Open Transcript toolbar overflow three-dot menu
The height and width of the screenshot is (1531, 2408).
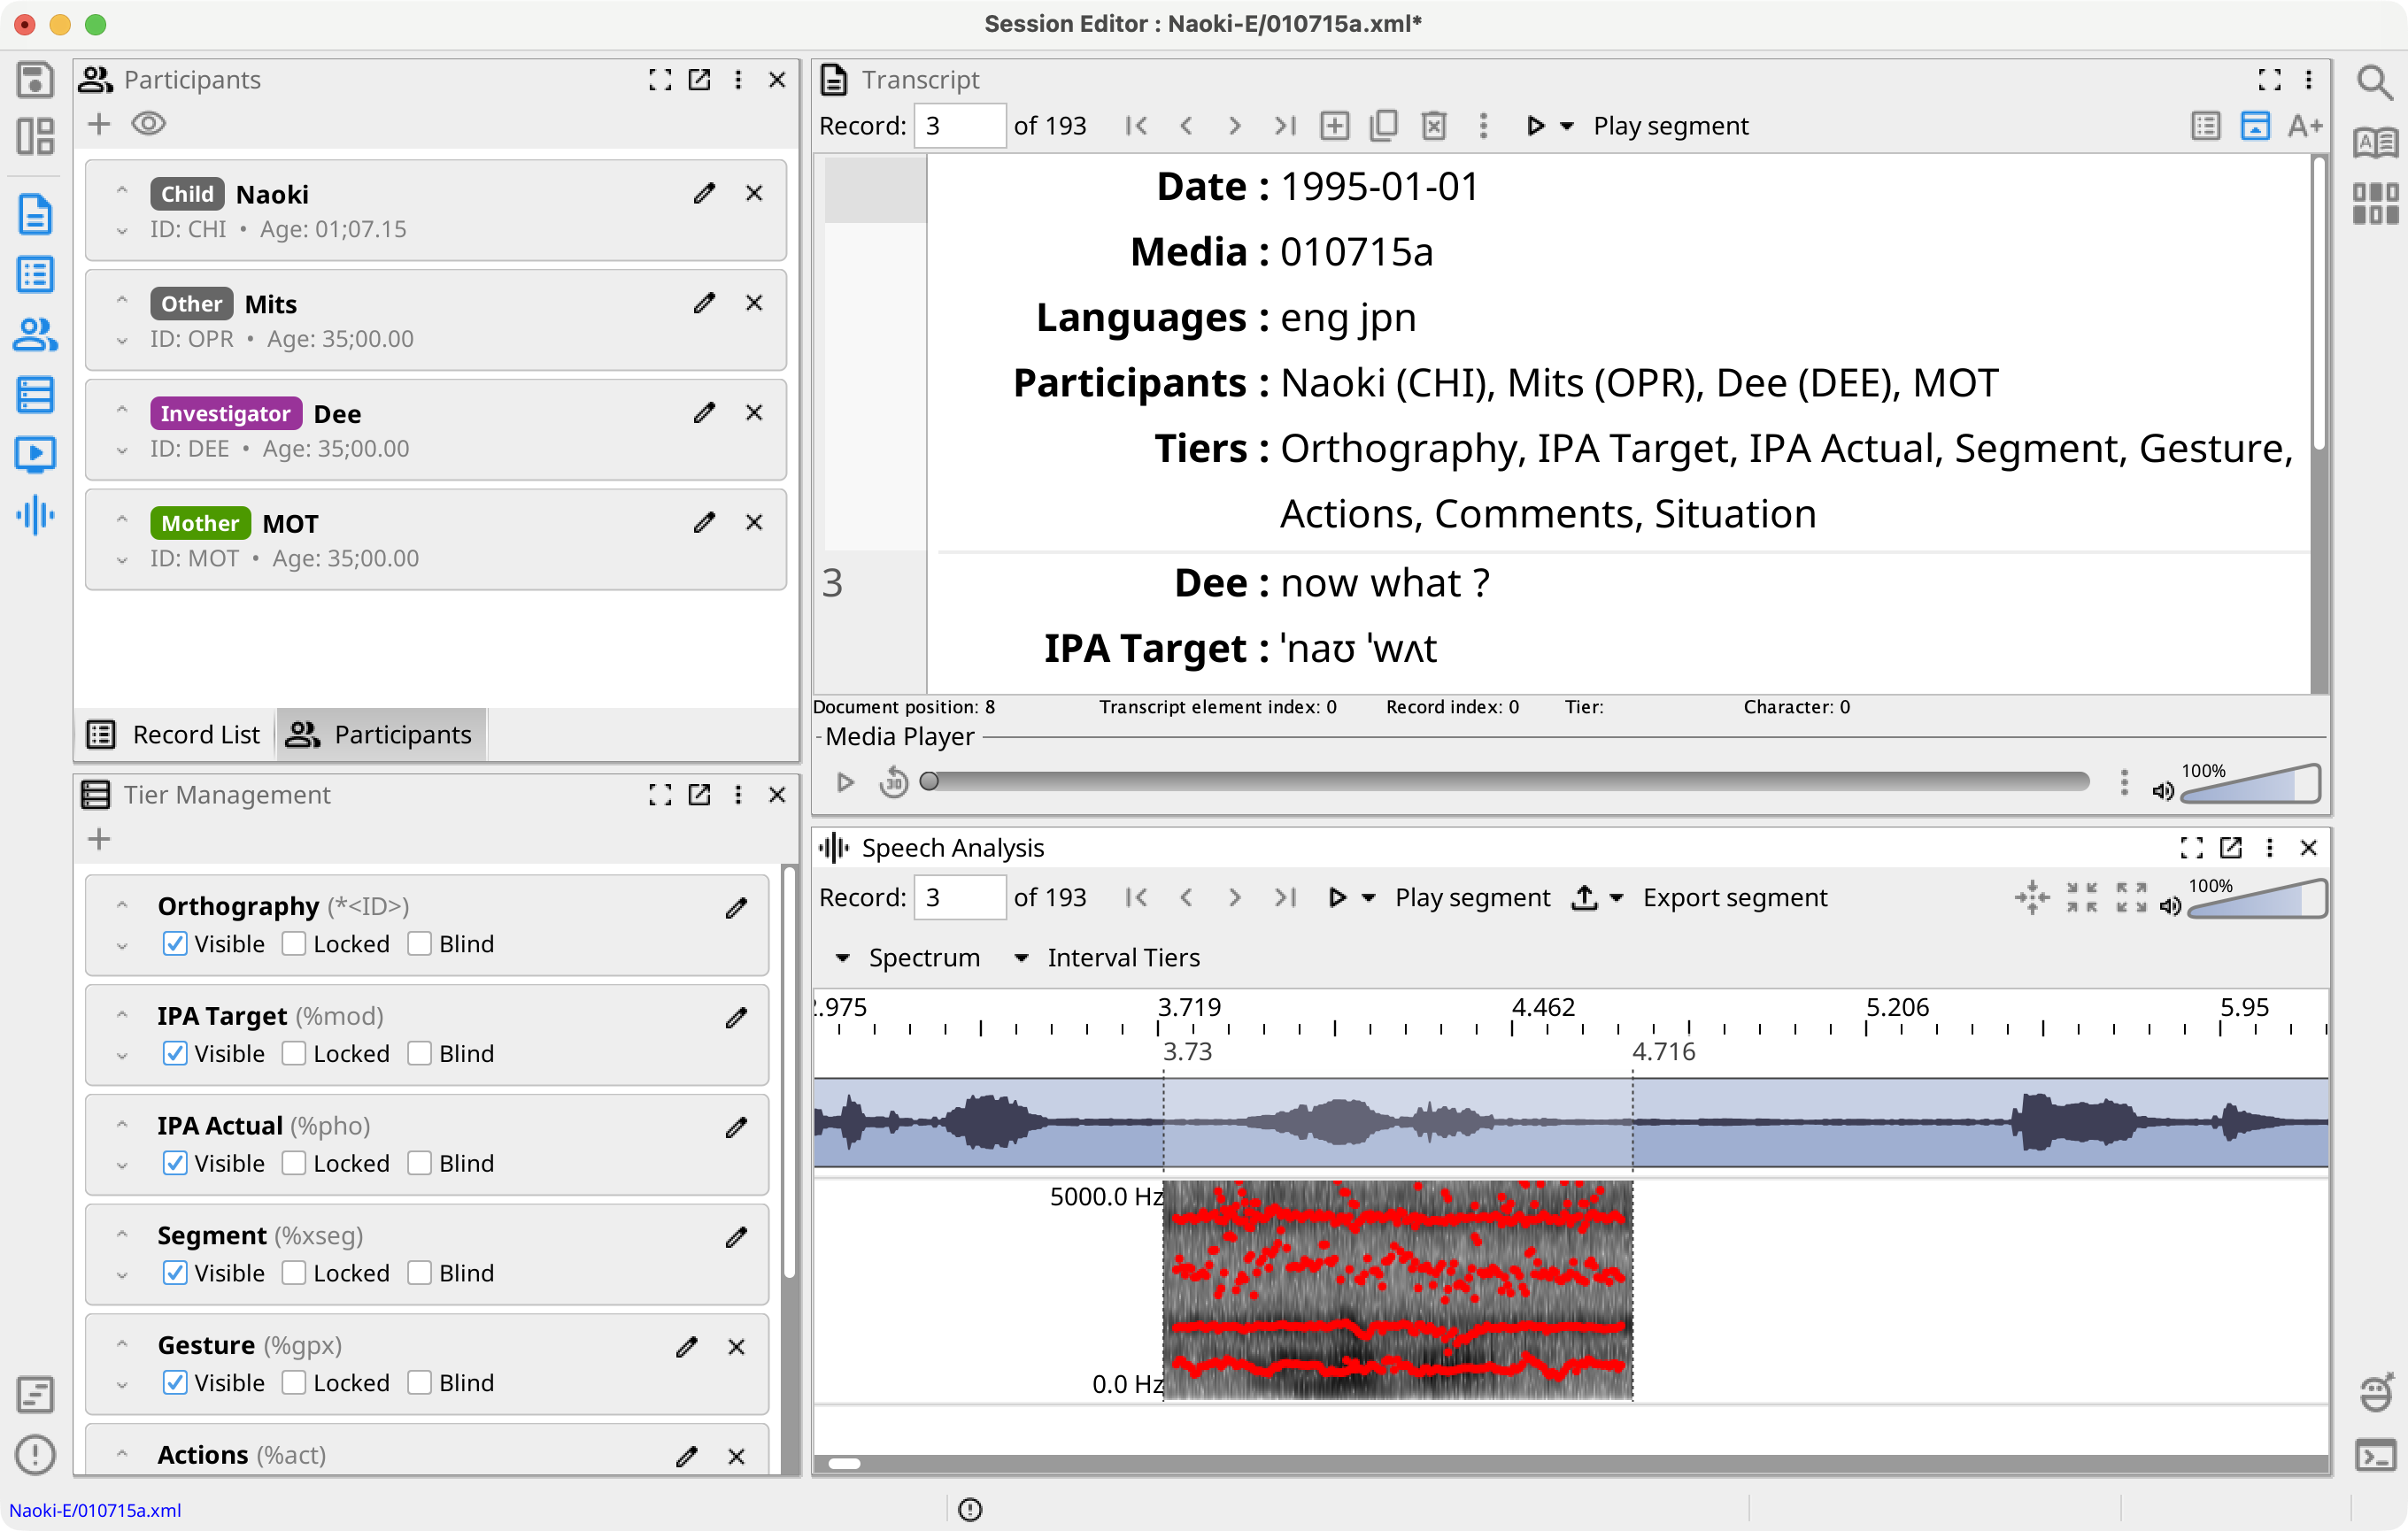tap(1483, 126)
